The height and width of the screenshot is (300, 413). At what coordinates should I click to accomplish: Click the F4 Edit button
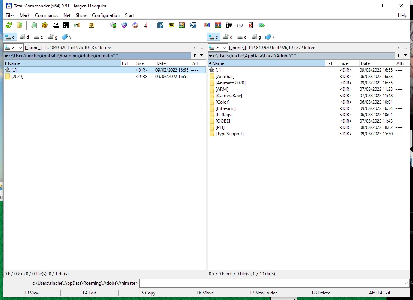[90, 292]
